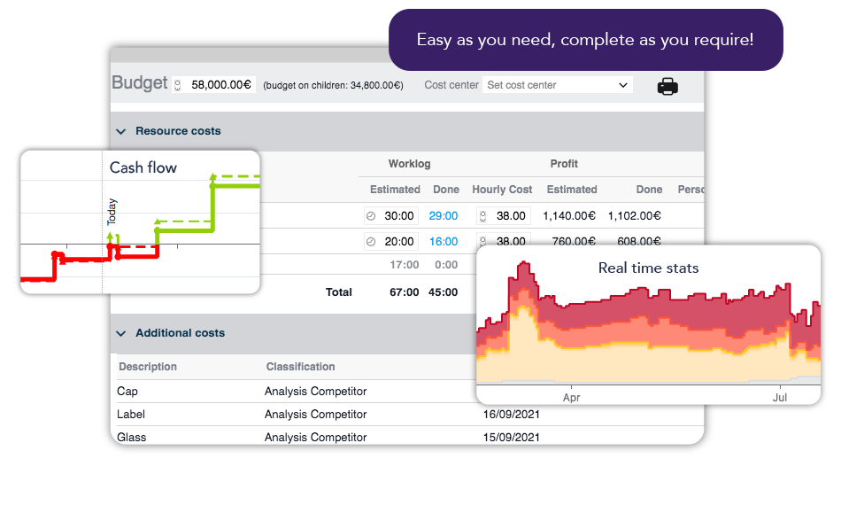Collapse the Additional costs section
This screenshot has width=841, height=505.
point(121,333)
